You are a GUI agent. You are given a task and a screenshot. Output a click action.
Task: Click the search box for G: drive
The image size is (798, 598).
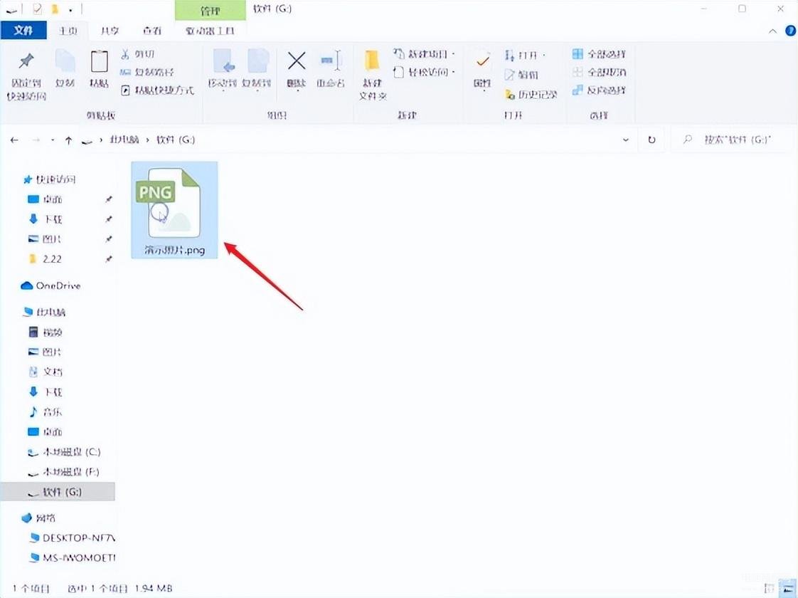pos(733,140)
